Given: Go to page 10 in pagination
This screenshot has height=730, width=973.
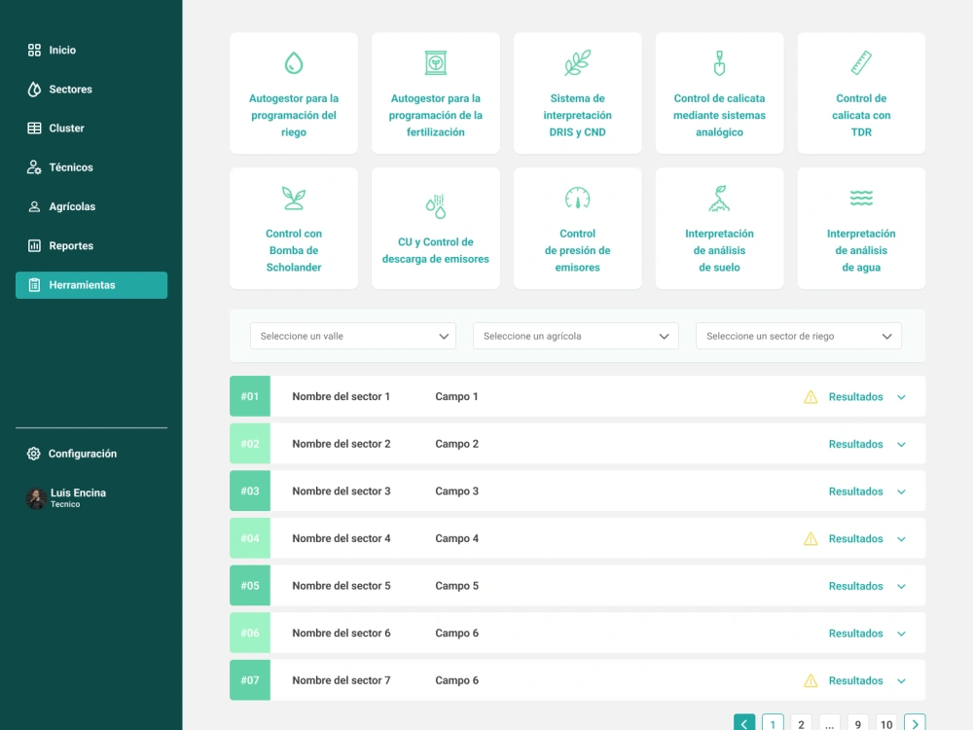Looking at the screenshot, I should pyautogui.click(x=886, y=723).
